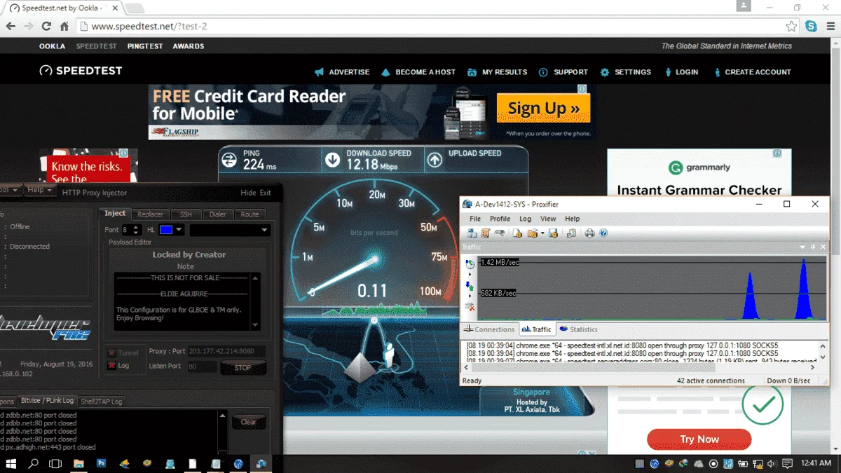Click the Chrome home icon
Screen dimensions: 841x473
click(x=64, y=26)
